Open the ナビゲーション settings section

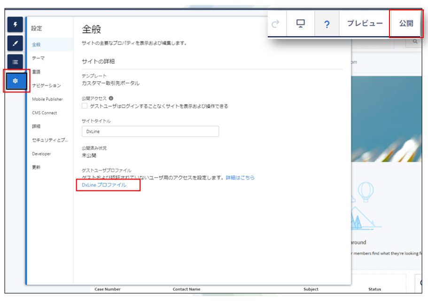[x=47, y=86]
